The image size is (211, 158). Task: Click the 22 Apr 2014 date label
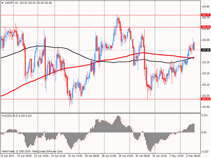point(8,156)
